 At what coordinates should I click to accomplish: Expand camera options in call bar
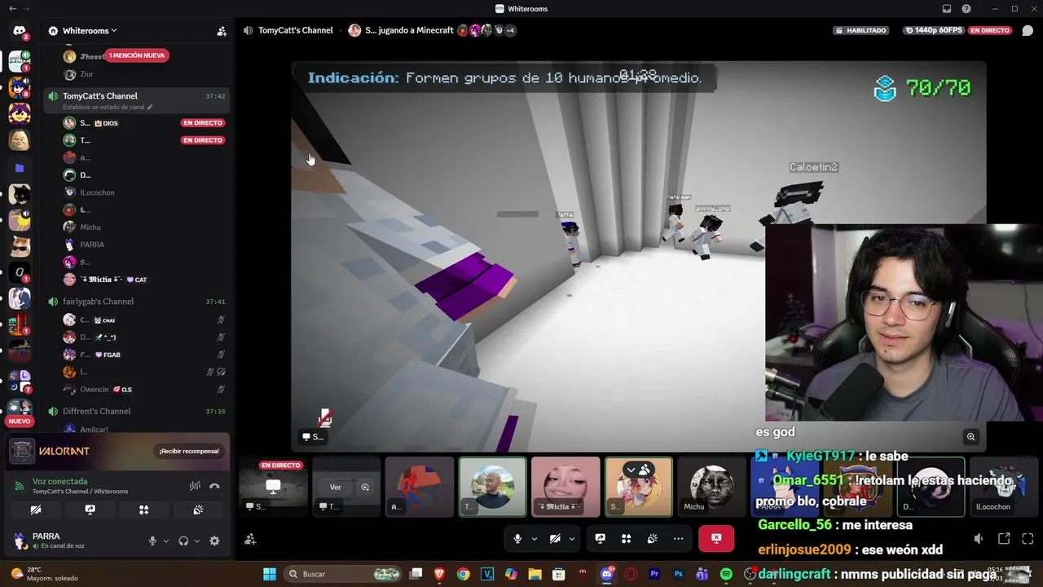coord(572,538)
